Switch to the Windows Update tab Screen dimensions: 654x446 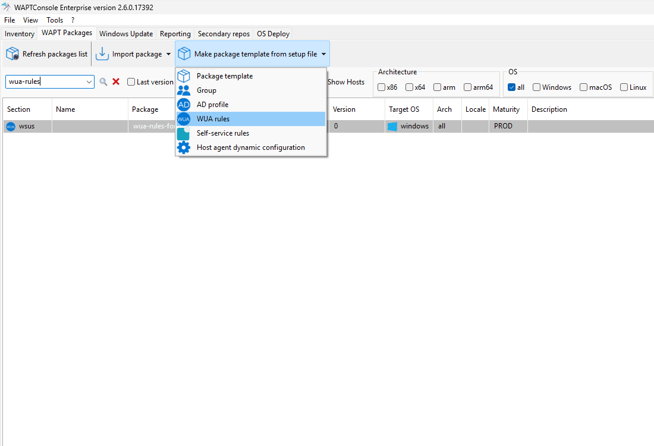[126, 34]
